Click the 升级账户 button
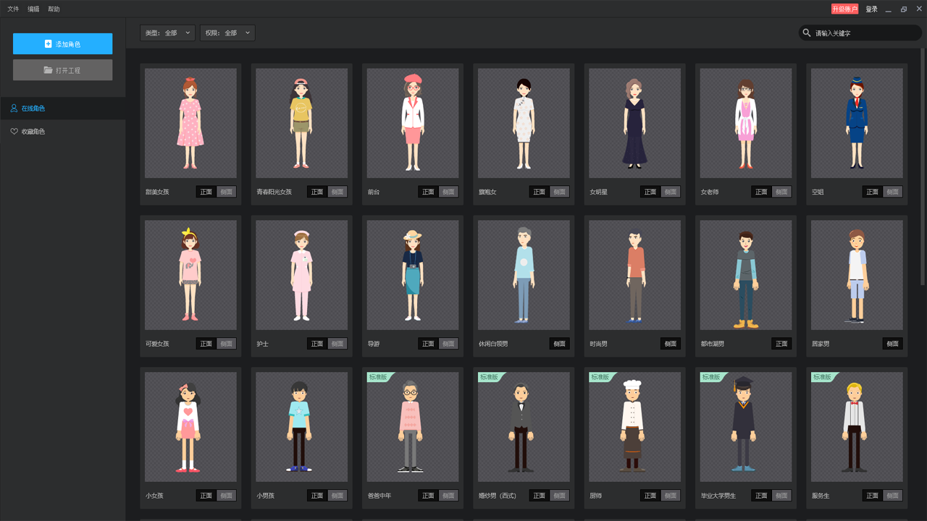927x521 pixels. click(x=844, y=9)
